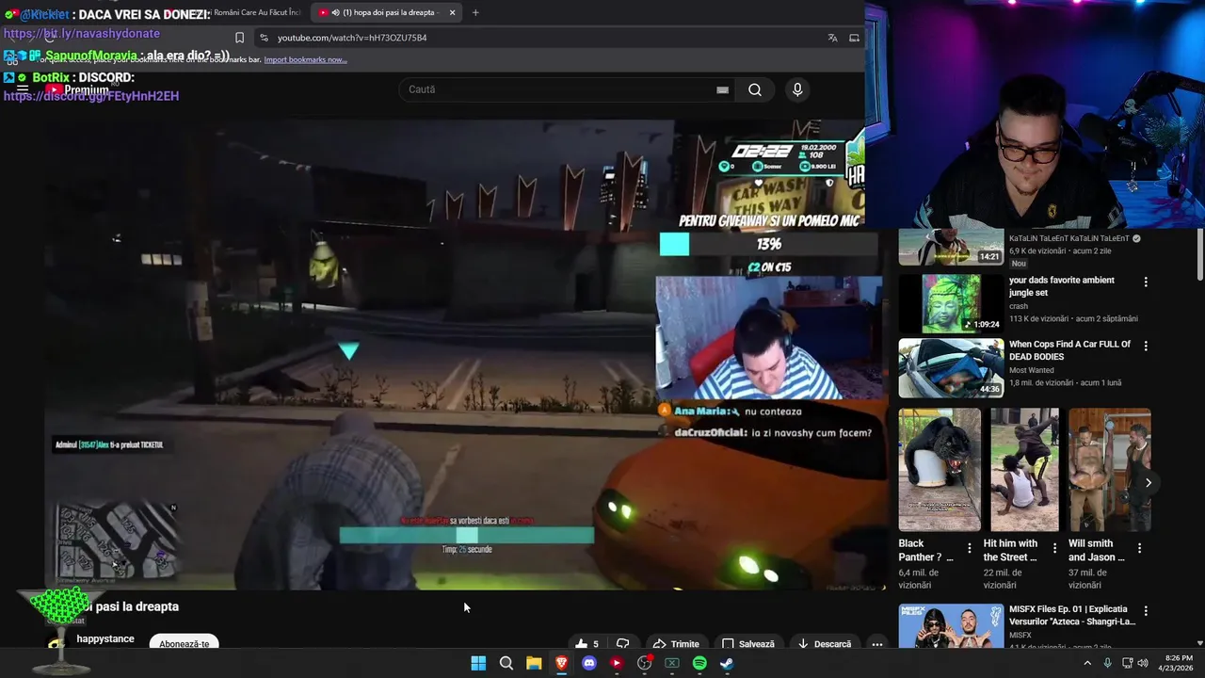
Task: Launch File Explorer from the taskbar
Action: pyautogui.click(x=534, y=663)
